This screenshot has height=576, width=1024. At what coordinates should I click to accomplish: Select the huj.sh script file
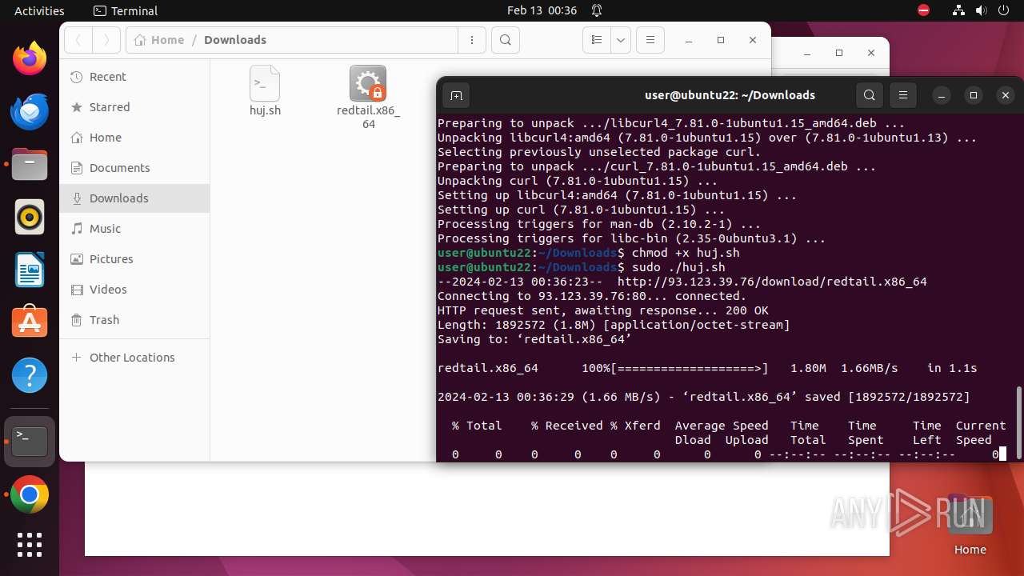click(x=265, y=91)
